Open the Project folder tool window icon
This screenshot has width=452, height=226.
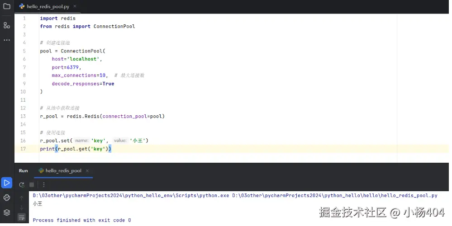point(7,6)
